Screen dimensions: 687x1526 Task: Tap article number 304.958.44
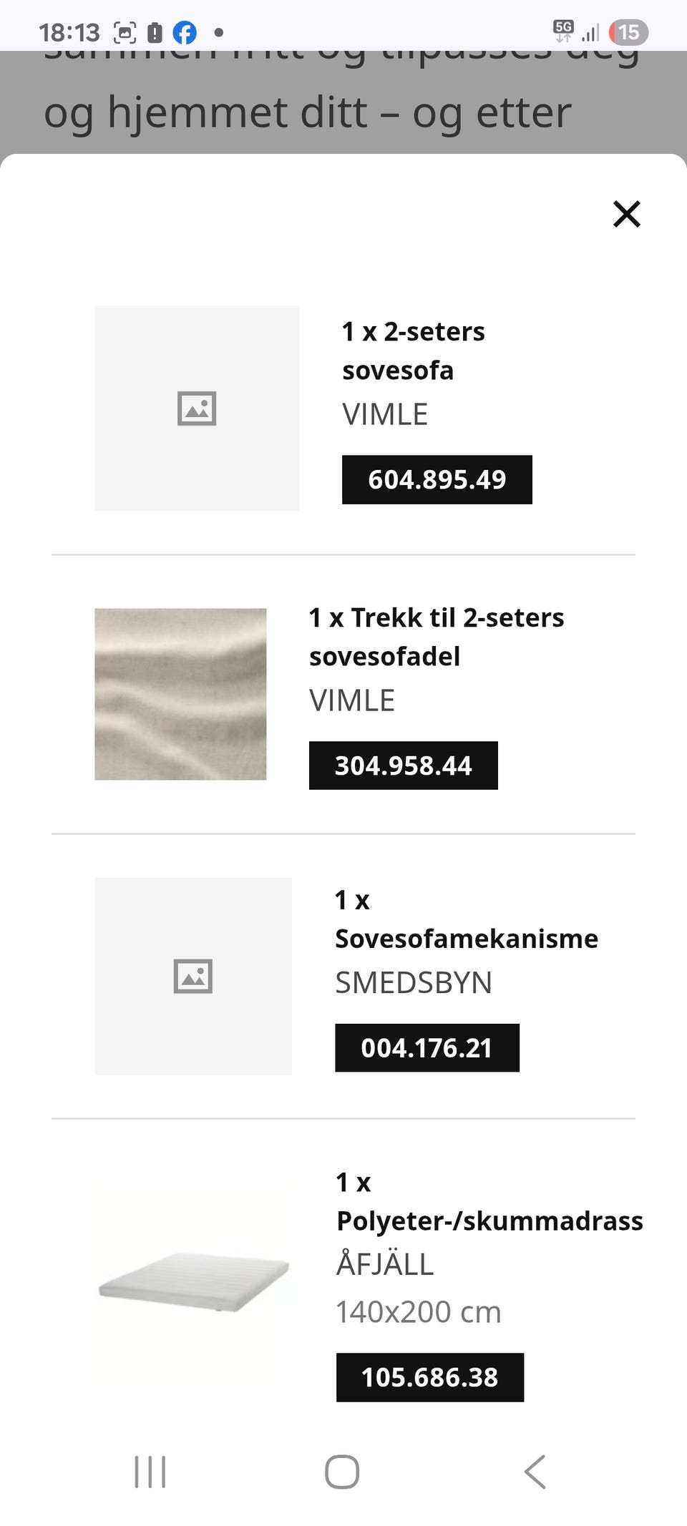coord(403,766)
